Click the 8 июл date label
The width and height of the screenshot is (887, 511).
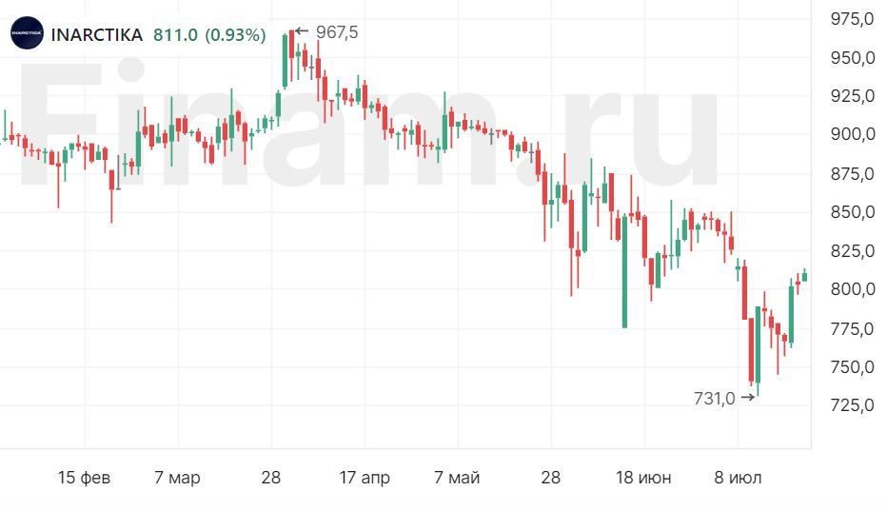pyautogui.click(x=738, y=478)
